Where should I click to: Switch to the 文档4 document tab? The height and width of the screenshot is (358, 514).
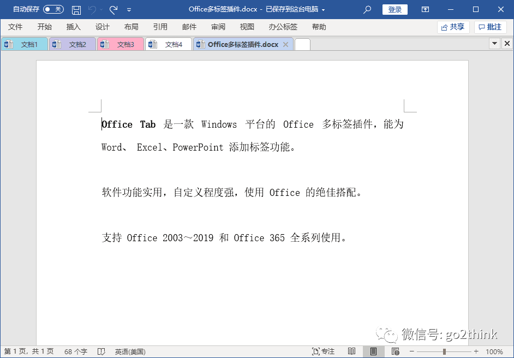point(169,44)
